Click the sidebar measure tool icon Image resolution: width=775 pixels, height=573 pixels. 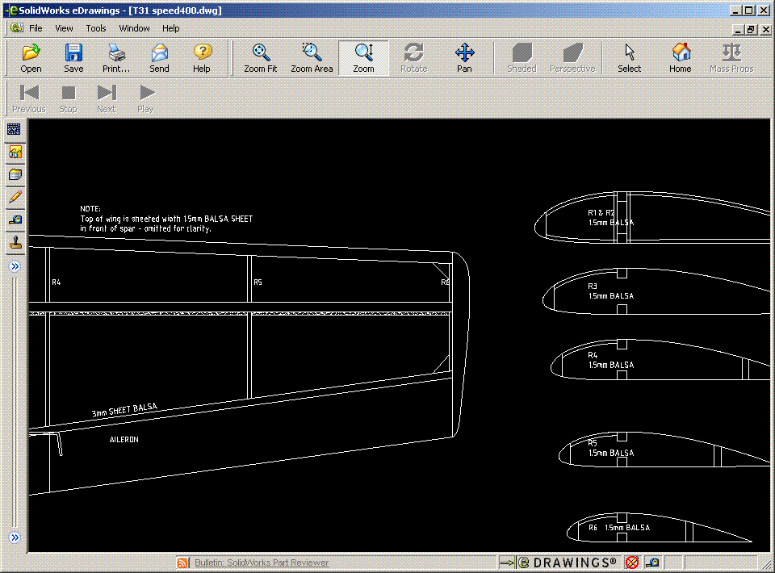click(15, 220)
